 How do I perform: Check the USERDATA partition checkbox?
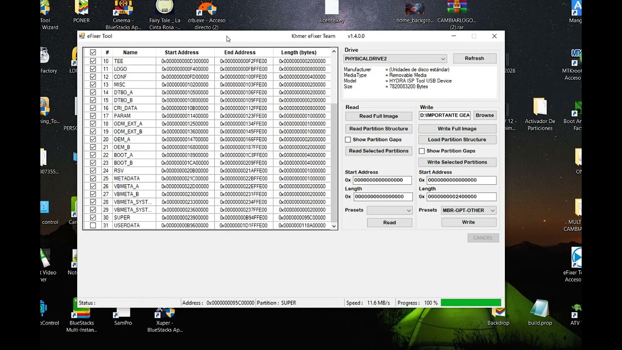[x=93, y=226]
